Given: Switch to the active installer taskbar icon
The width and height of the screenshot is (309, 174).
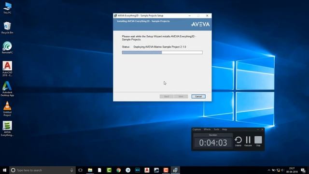Looking at the screenshot, I should 175,170.
